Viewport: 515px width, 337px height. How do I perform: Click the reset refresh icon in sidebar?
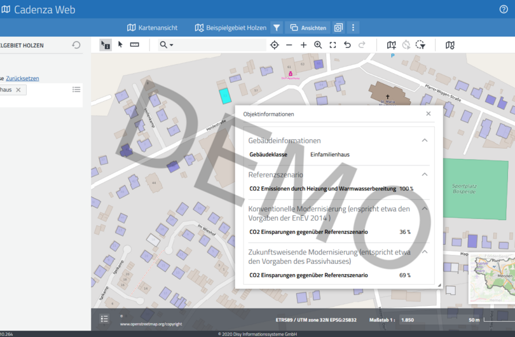coord(76,45)
